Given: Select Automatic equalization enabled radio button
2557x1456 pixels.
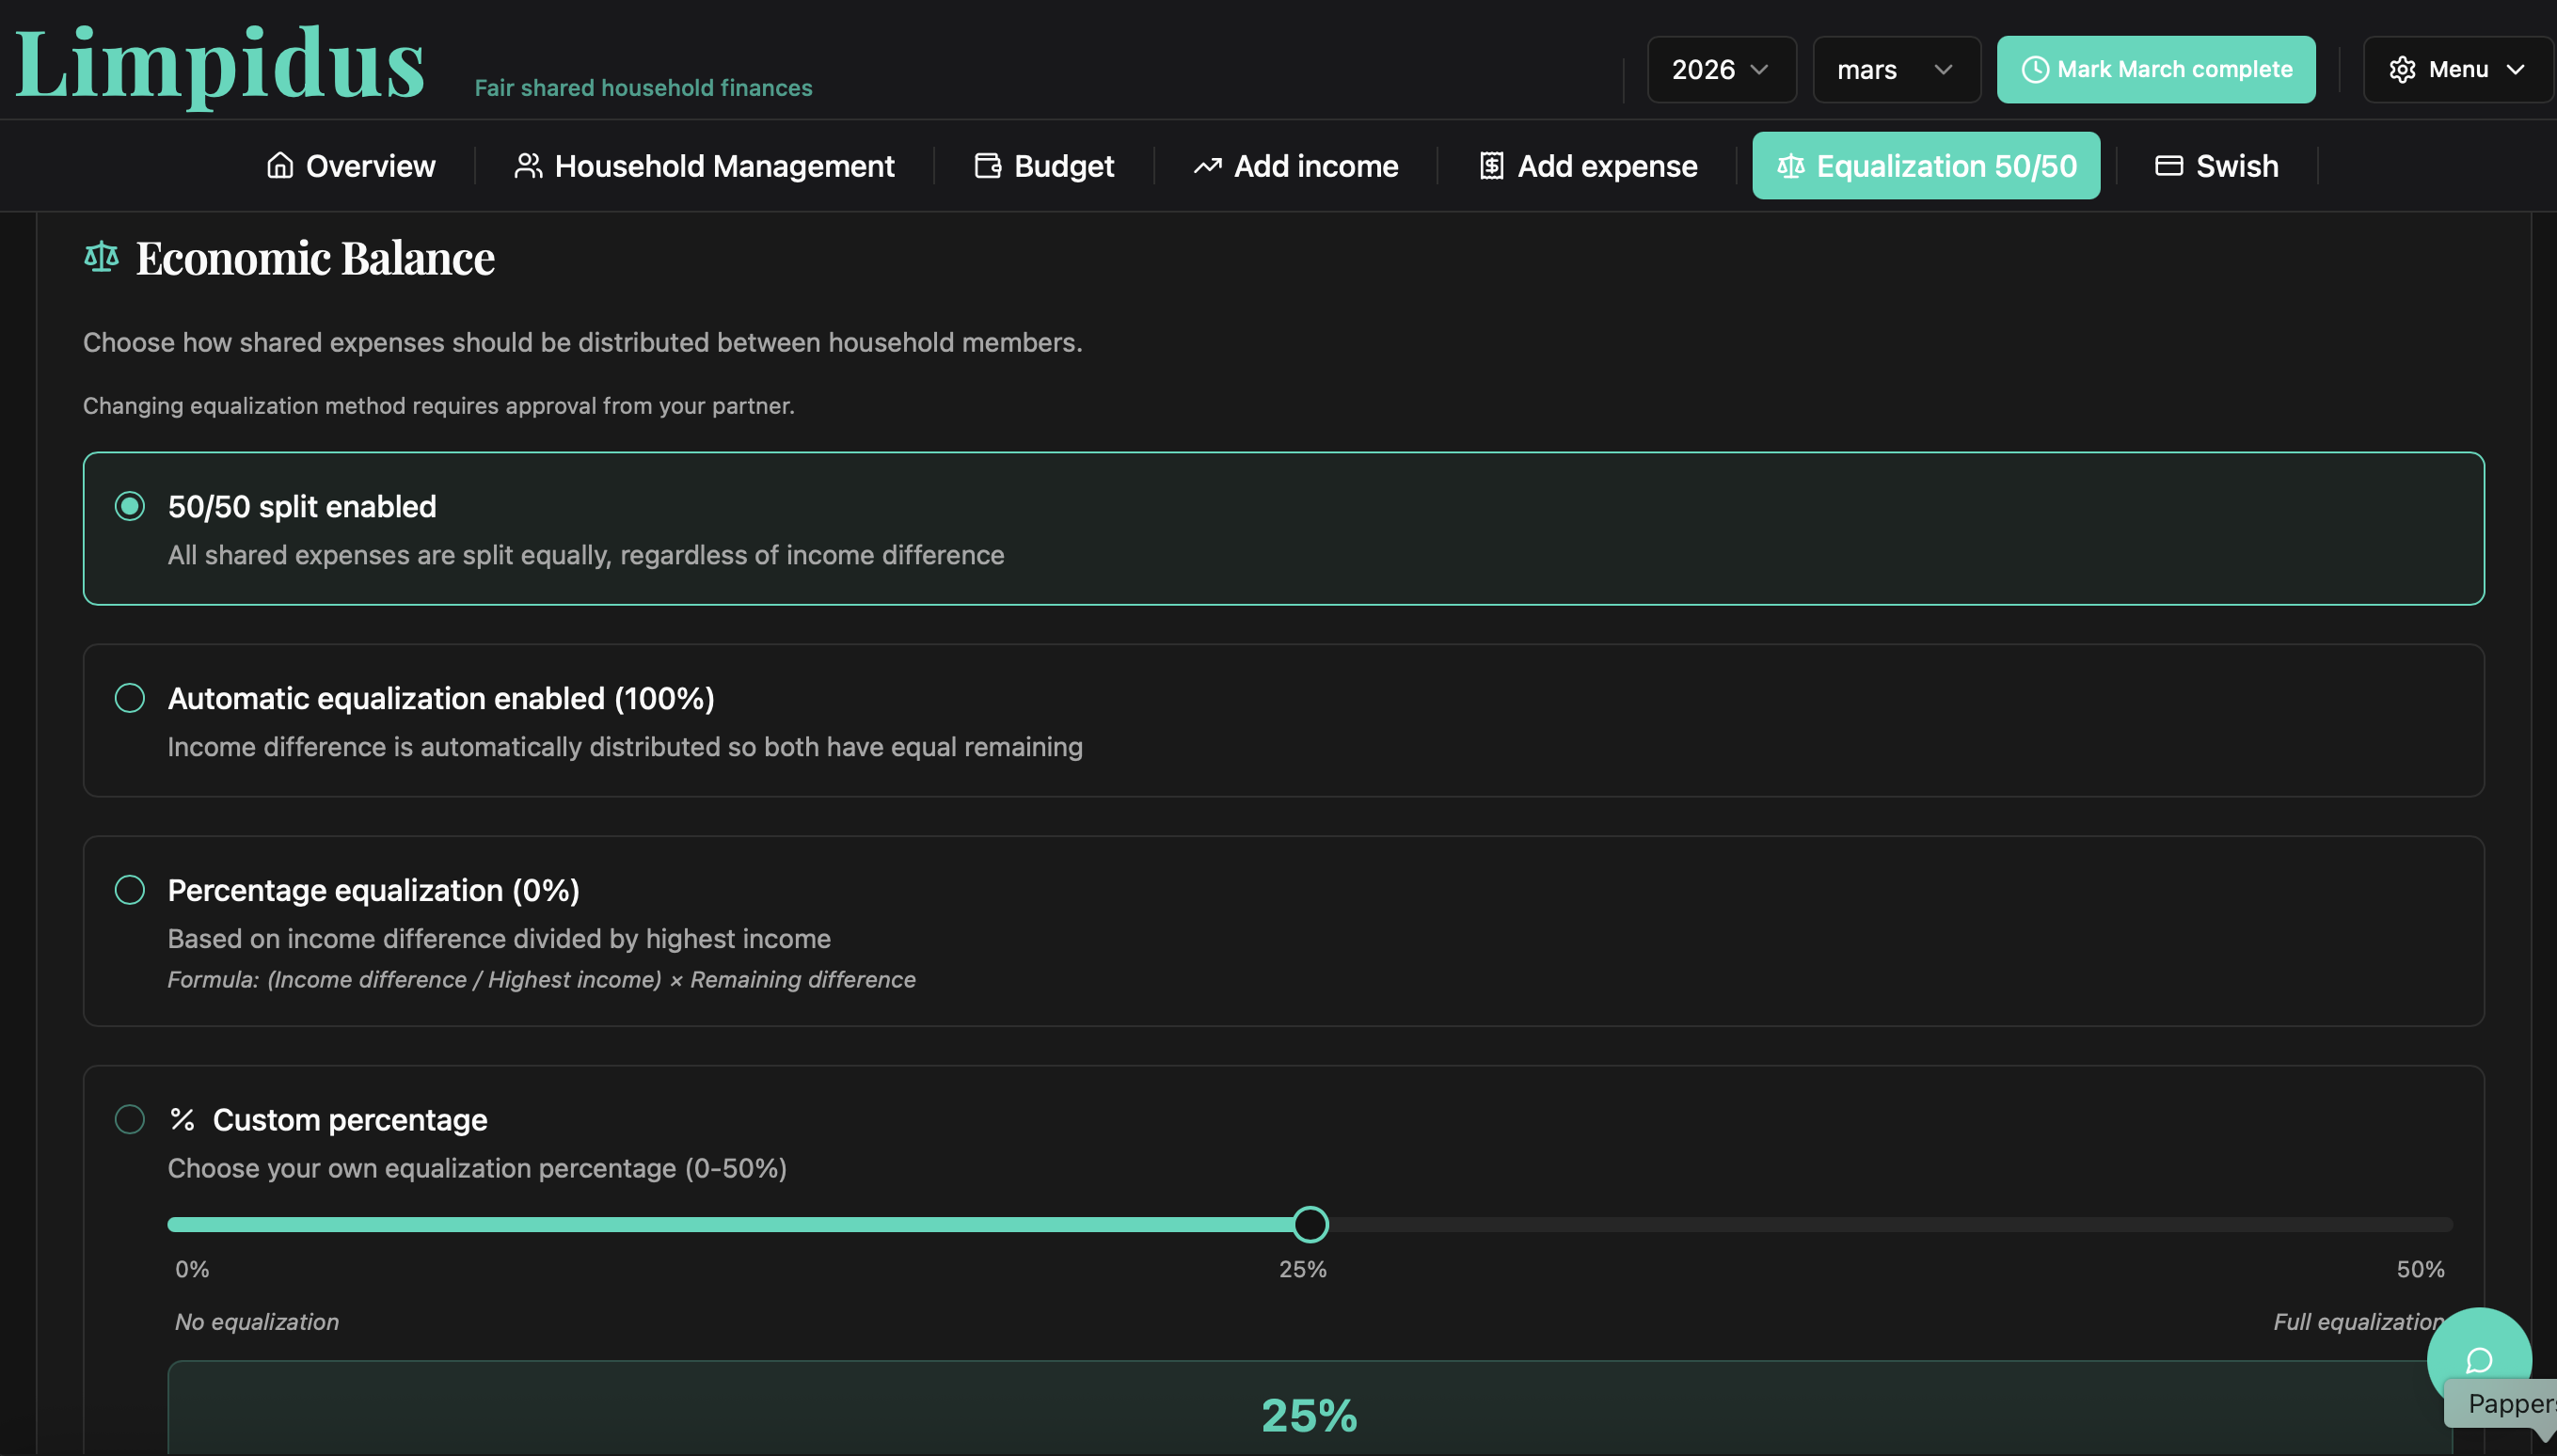Looking at the screenshot, I should (130, 698).
